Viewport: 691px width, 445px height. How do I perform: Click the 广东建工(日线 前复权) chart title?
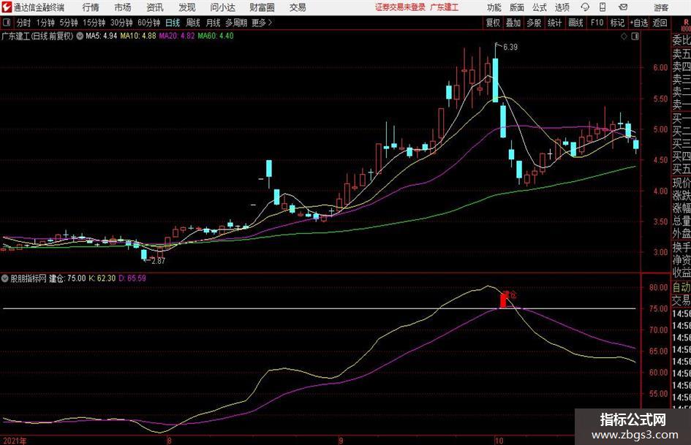pyautogui.click(x=37, y=36)
